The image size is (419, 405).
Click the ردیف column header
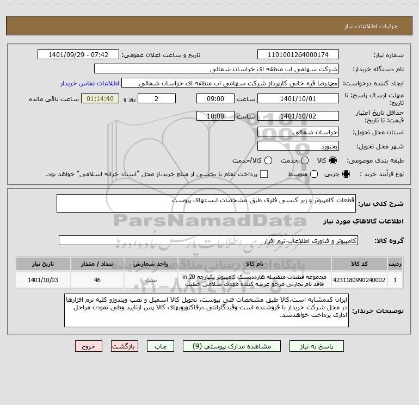click(395, 264)
